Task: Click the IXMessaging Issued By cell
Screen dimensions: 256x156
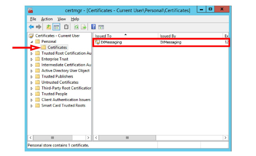Action: tap(171, 42)
